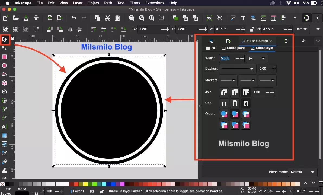
Task: Toggle Layer 1 visibility eye
Action: 92,191
